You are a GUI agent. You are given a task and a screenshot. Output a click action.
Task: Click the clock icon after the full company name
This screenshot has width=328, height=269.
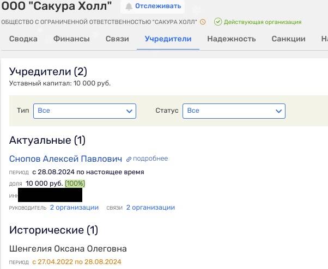[203, 22]
